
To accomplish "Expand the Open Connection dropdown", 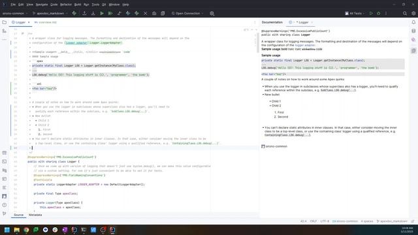I will 187,13.
